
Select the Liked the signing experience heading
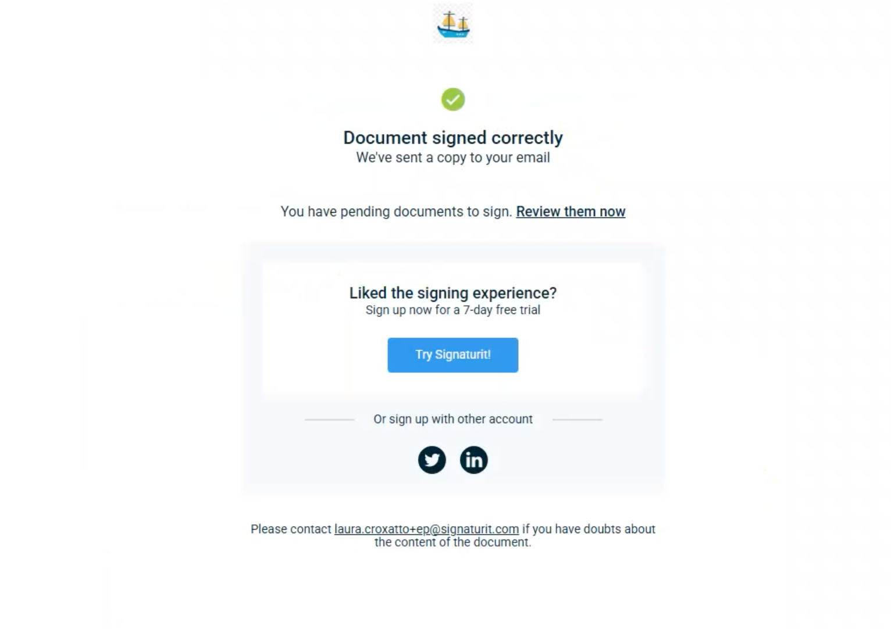453,293
